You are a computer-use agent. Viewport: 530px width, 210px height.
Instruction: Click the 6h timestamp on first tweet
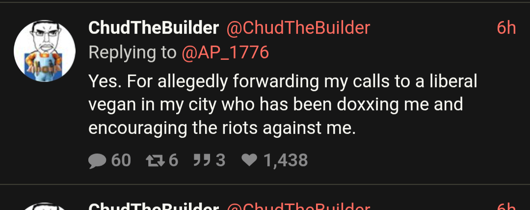(506, 28)
